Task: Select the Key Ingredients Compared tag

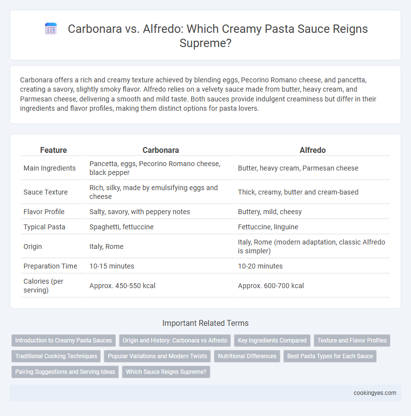Action: pos(272,341)
